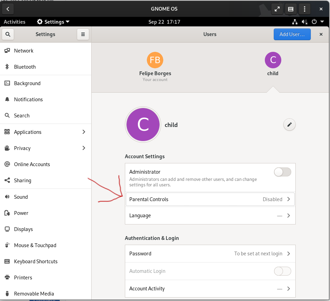Expand the Privacy chevron
Screen dimensions: 330x301
pyautogui.click(x=84, y=148)
